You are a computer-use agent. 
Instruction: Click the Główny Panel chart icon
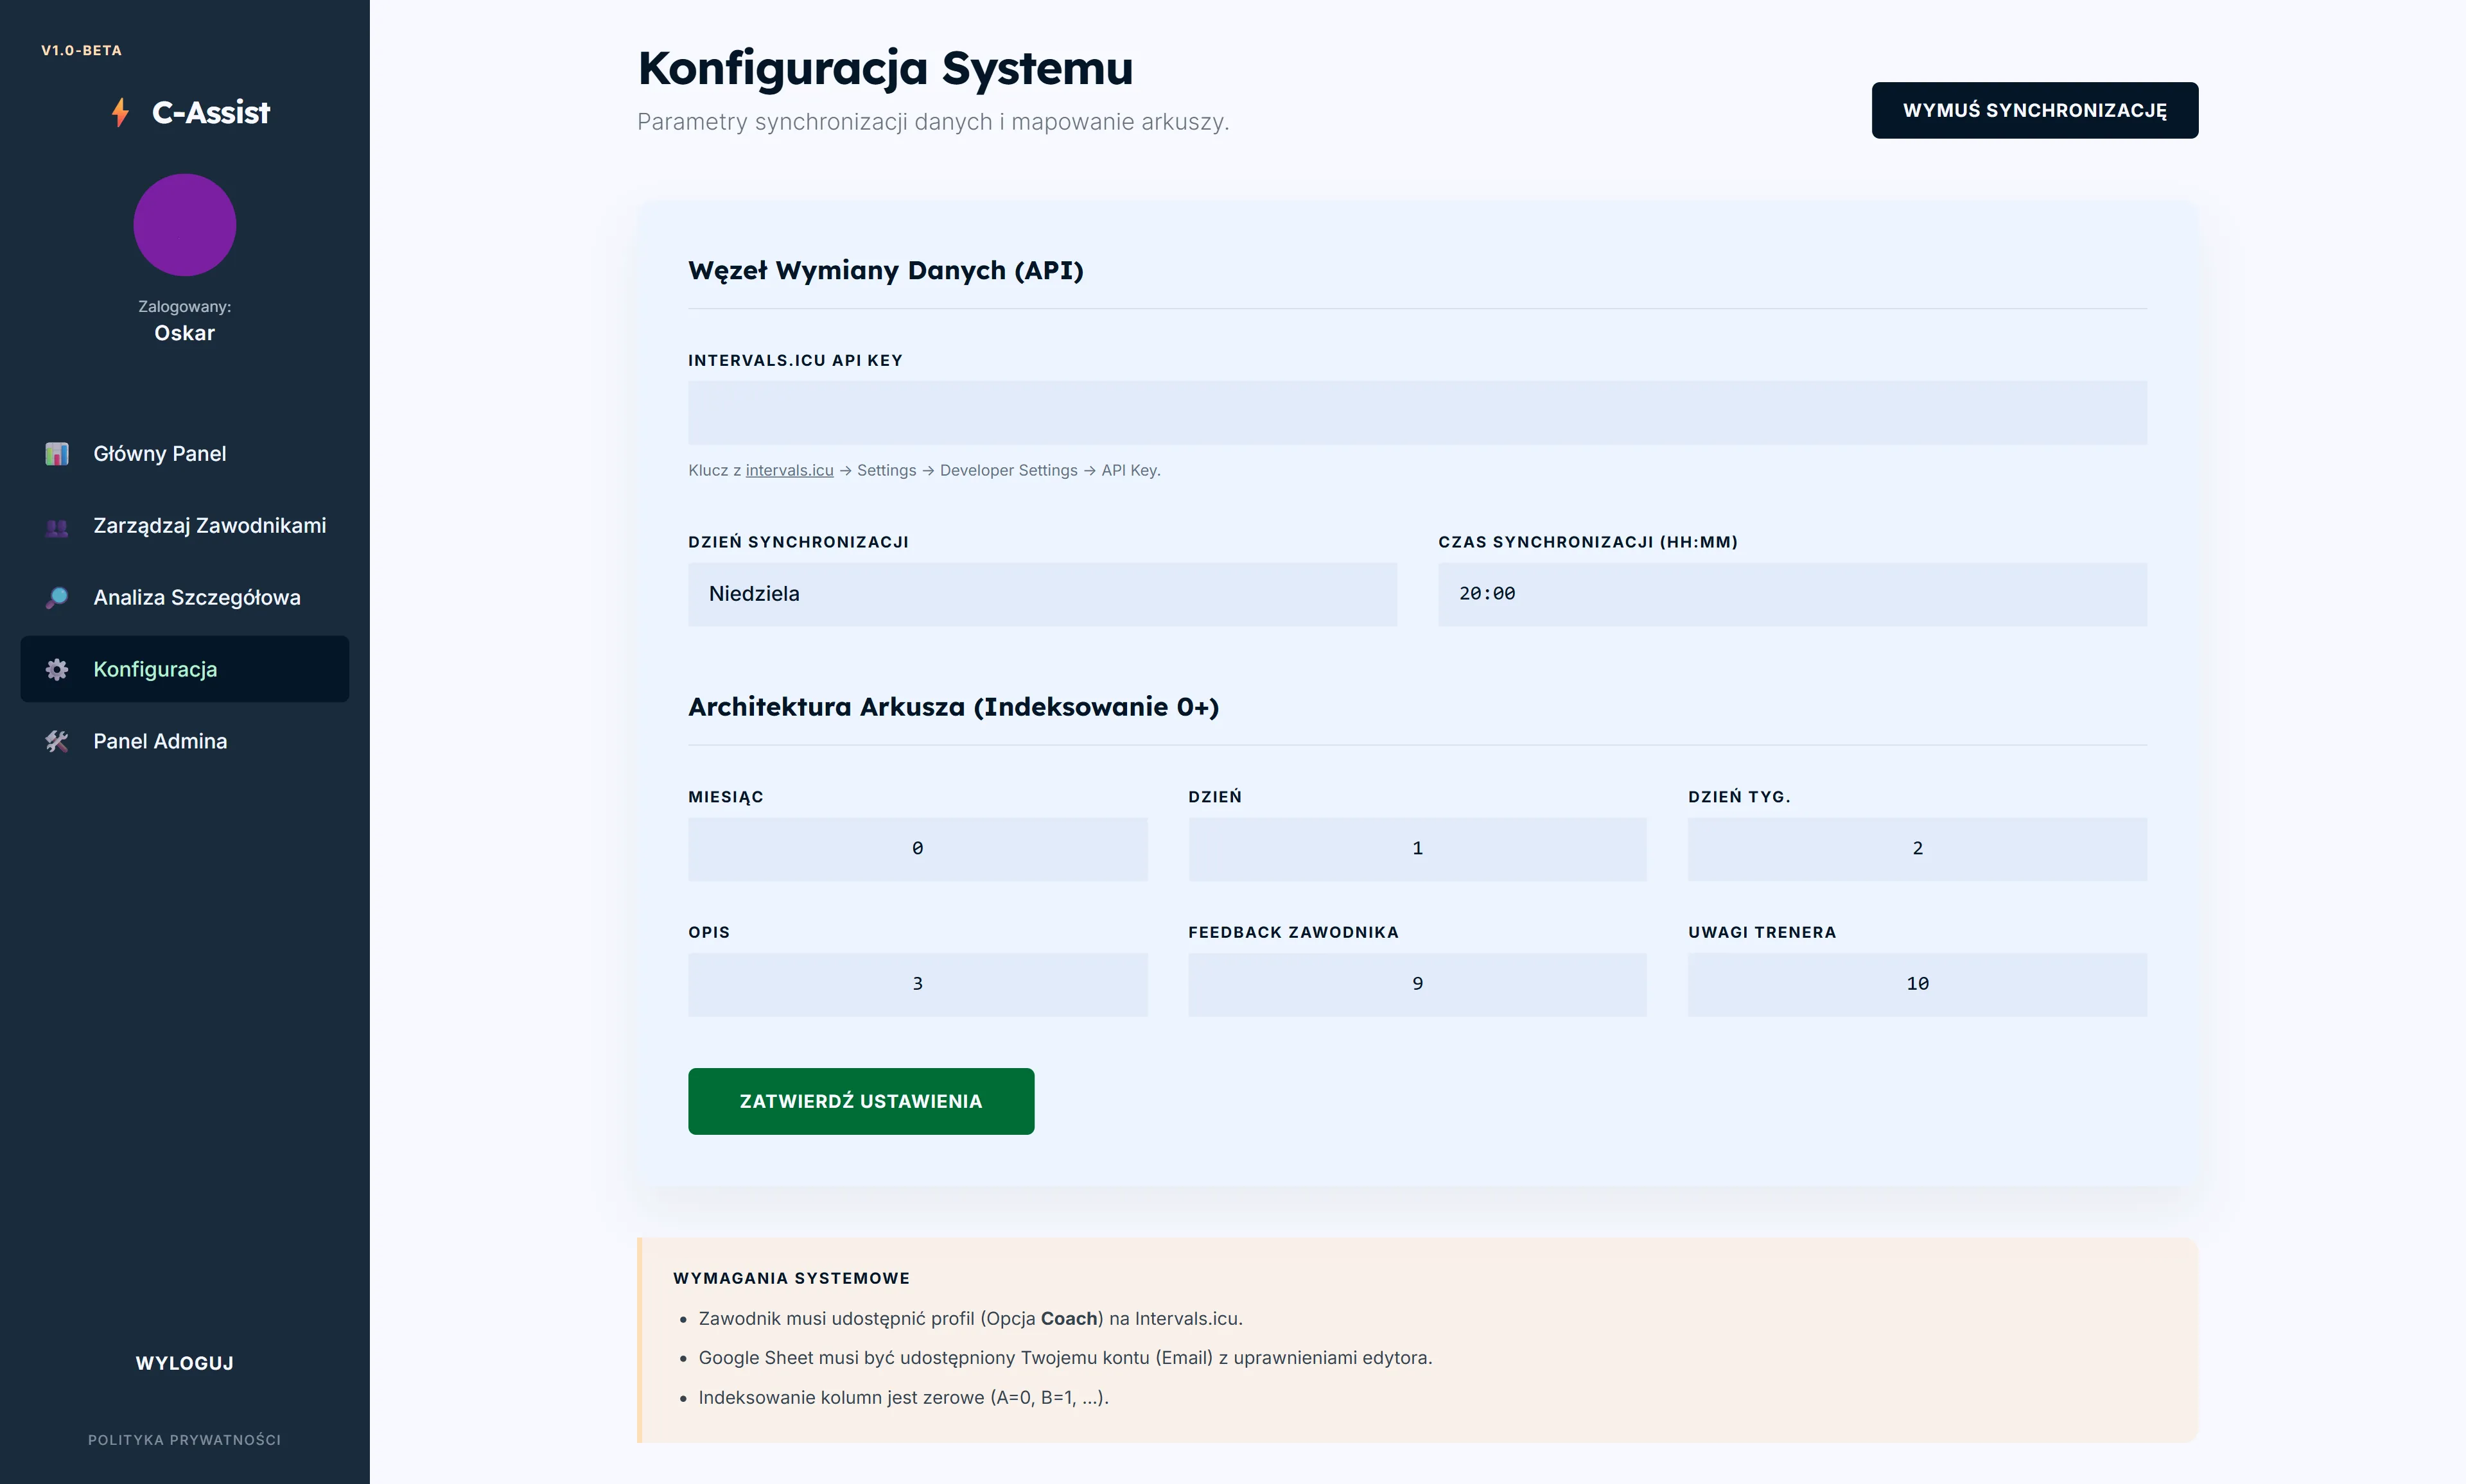pyautogui.click(x=57, y=454)
